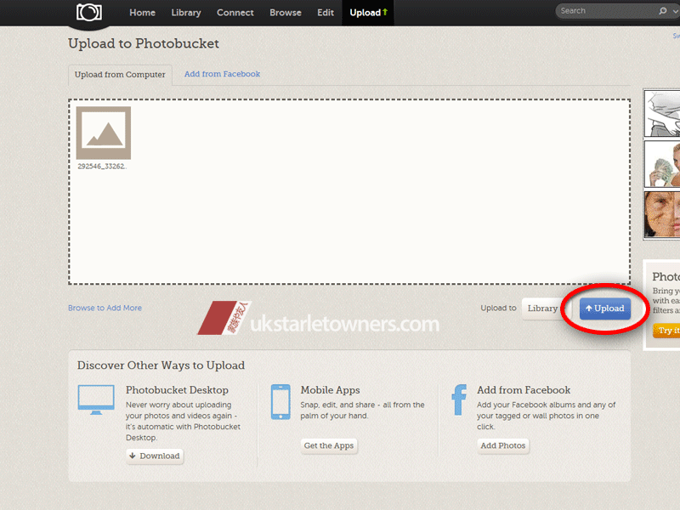Click the search magnifier icon
Viewport: 680px width, 510px height.
(x=663, y=11)
